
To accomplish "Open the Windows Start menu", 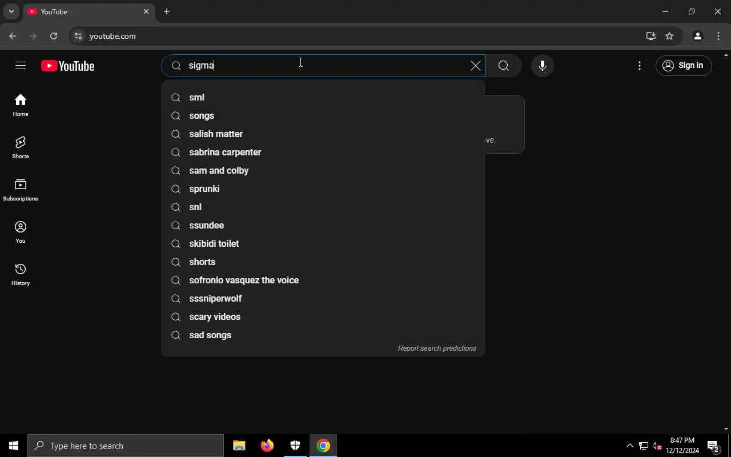I will 14,446.
